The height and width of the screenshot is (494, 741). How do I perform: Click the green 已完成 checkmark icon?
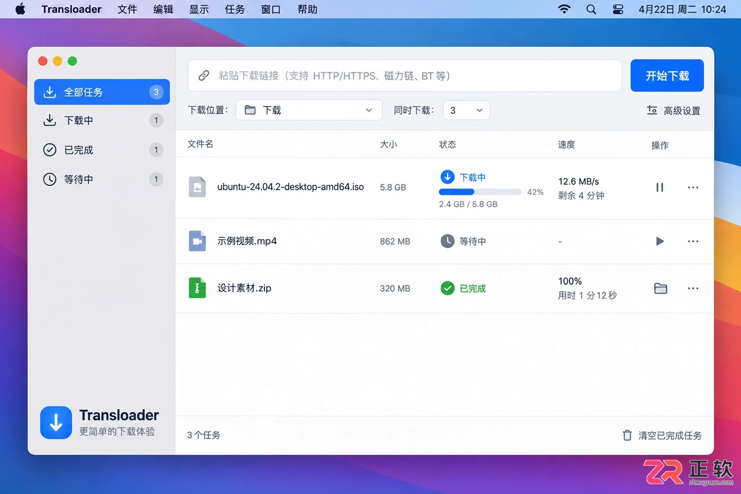point(447,288)
